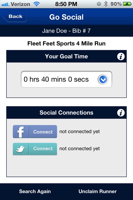133x200 pixels.
Task: Open the Your Goal Time info icon
Action: pos(121,57)
